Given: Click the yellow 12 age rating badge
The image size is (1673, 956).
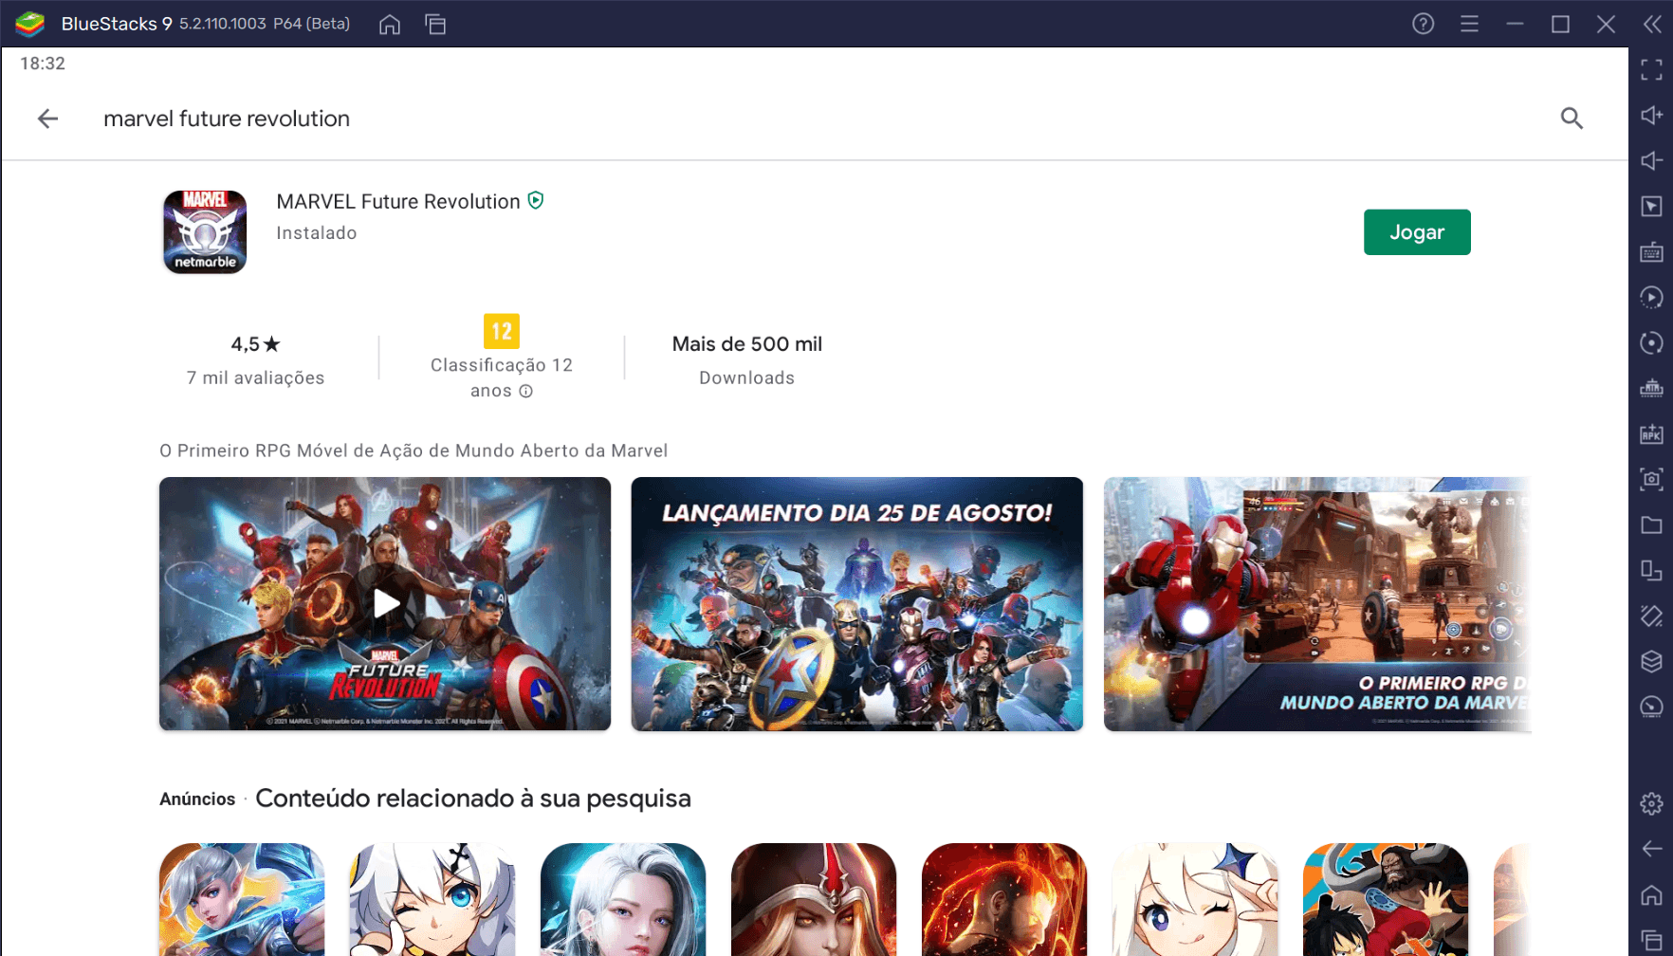Looking at the screenshot, I should [x=502, y=331].
